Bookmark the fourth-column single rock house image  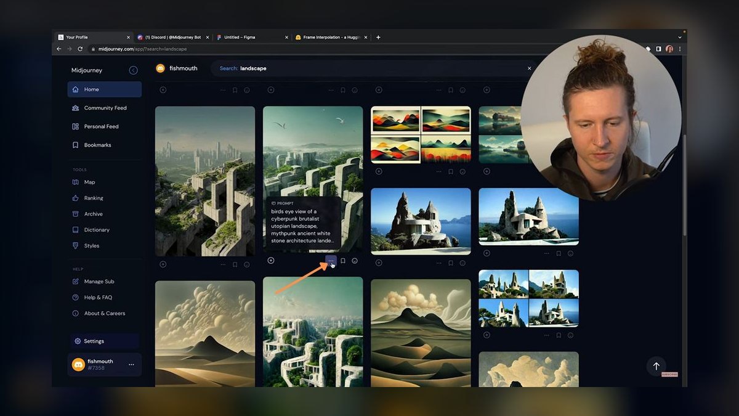pos(559,253)
